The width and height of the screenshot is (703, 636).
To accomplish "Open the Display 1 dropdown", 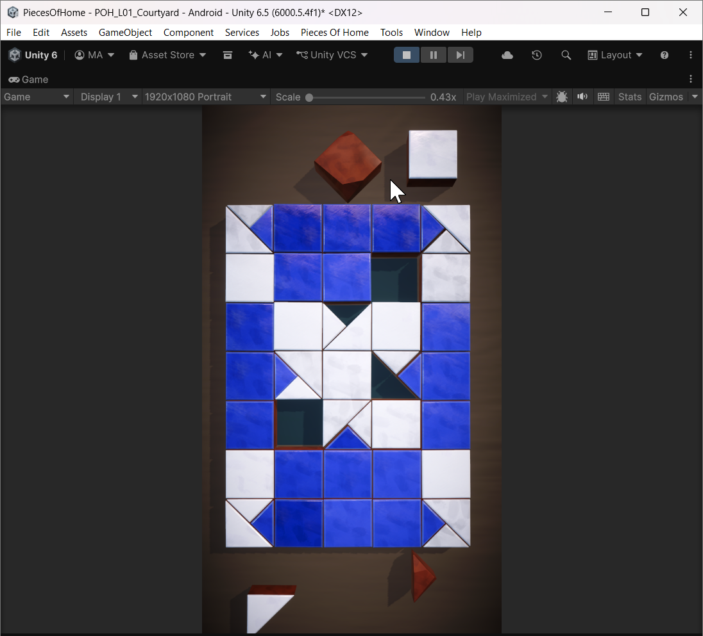I will click(x=108, y=97).
